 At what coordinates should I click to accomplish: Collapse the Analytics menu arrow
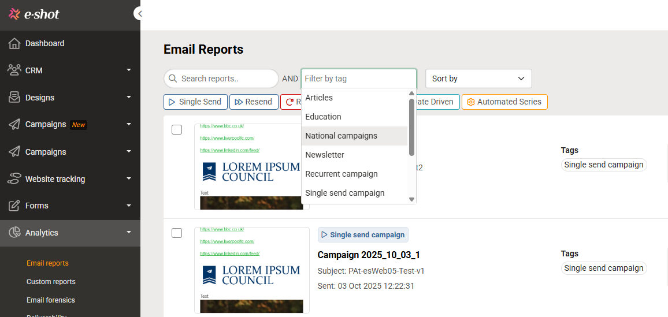tap(129, 232)
